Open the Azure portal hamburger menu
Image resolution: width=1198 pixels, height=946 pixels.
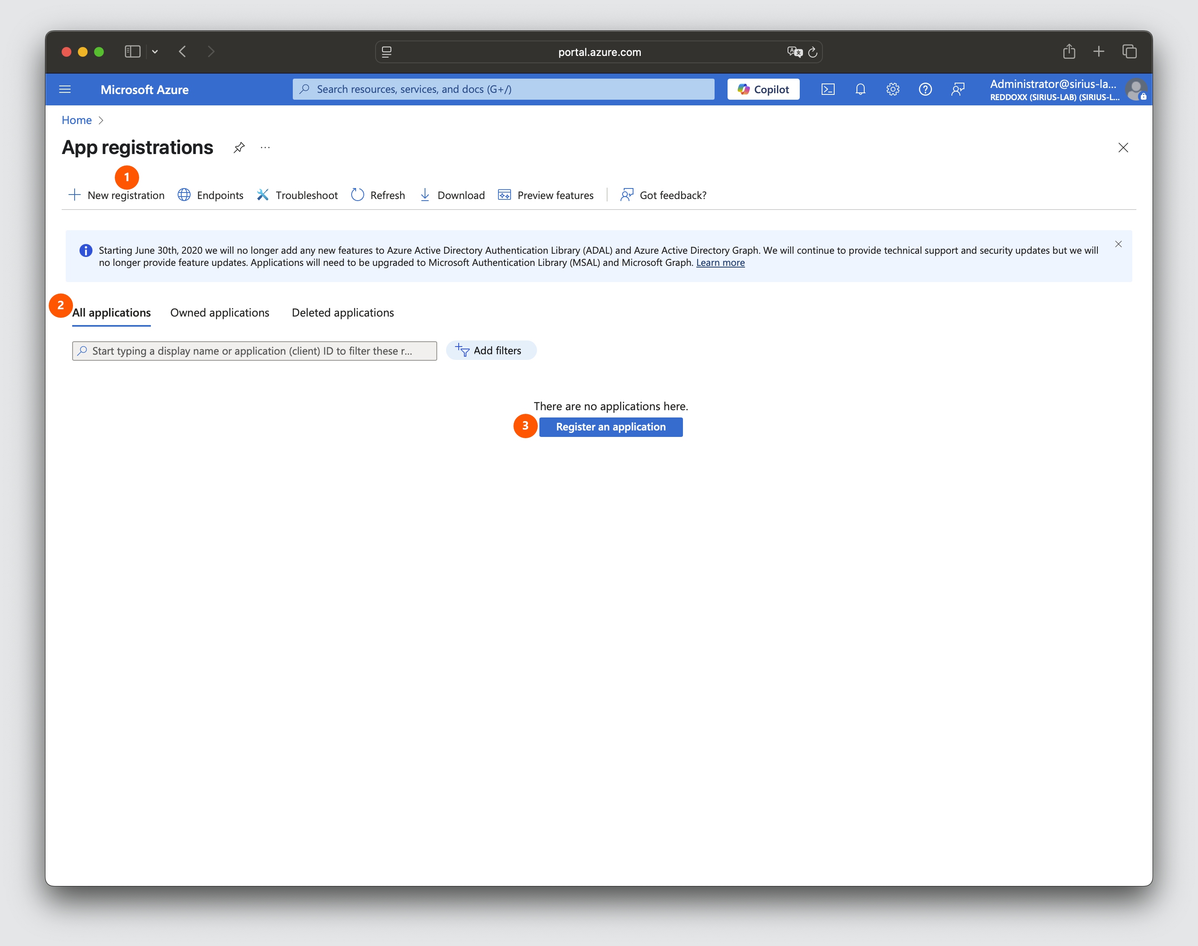(65, 89)
